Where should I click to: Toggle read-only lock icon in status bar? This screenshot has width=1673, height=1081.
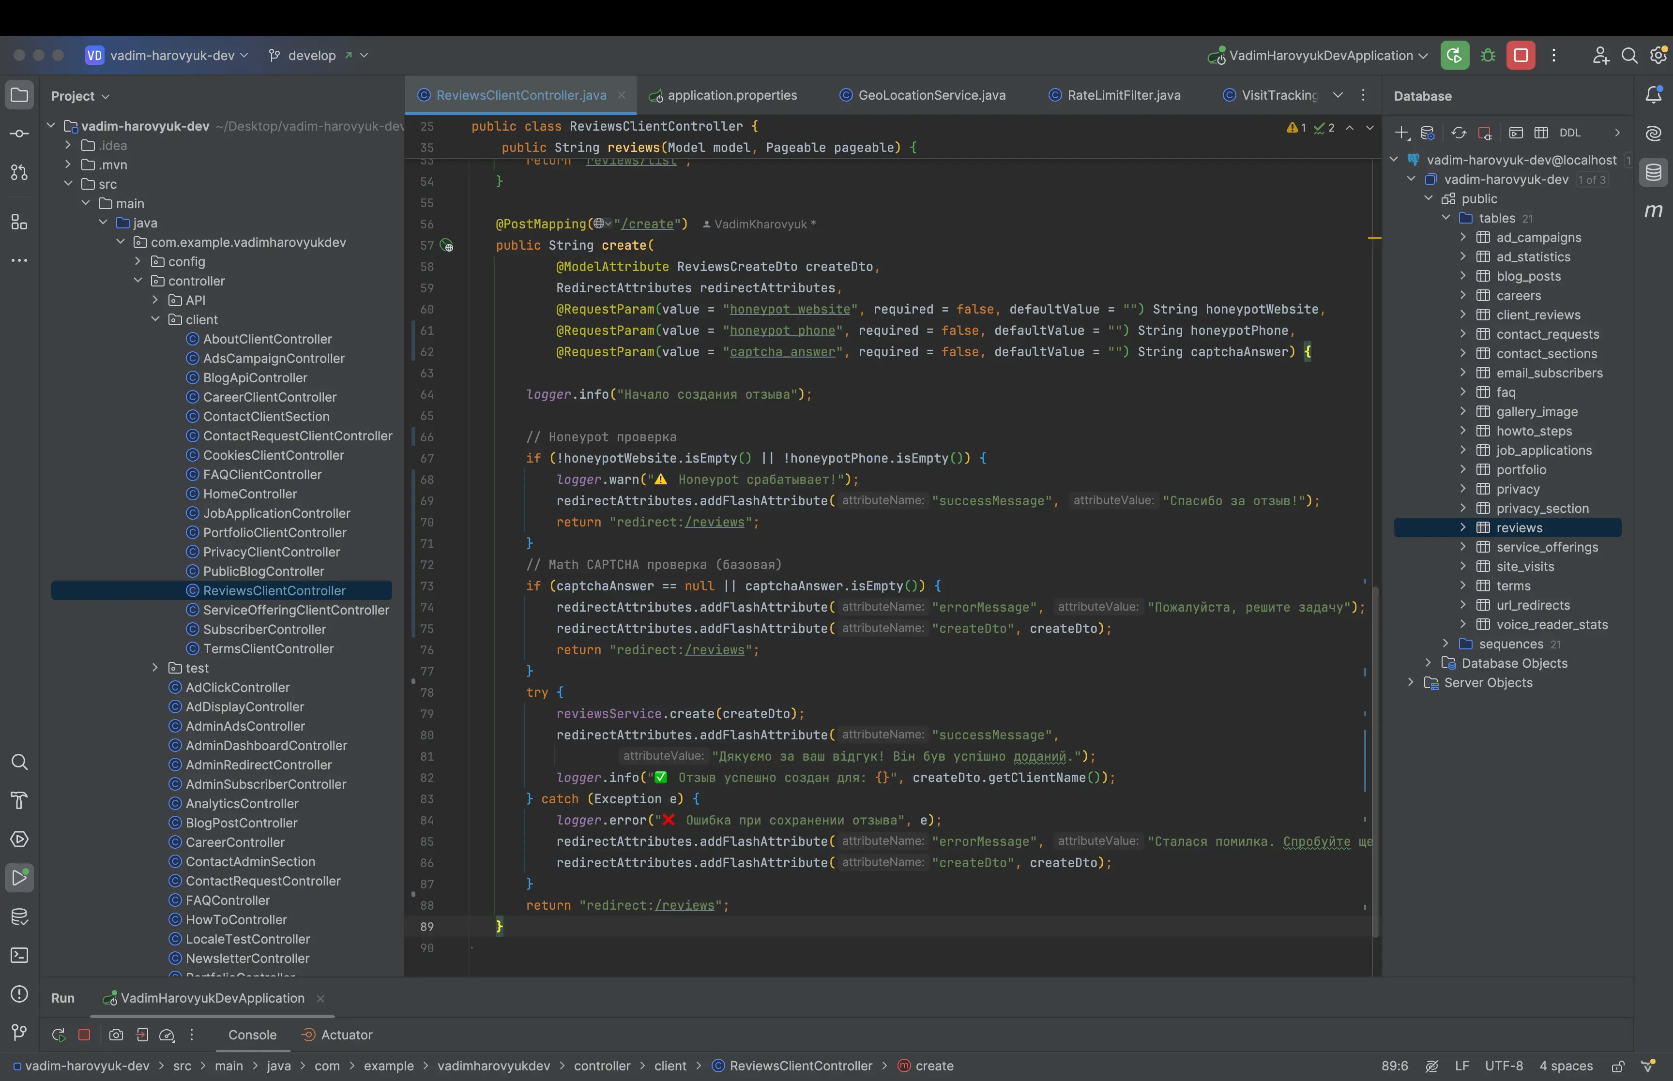click(x=1617, y=1066)
